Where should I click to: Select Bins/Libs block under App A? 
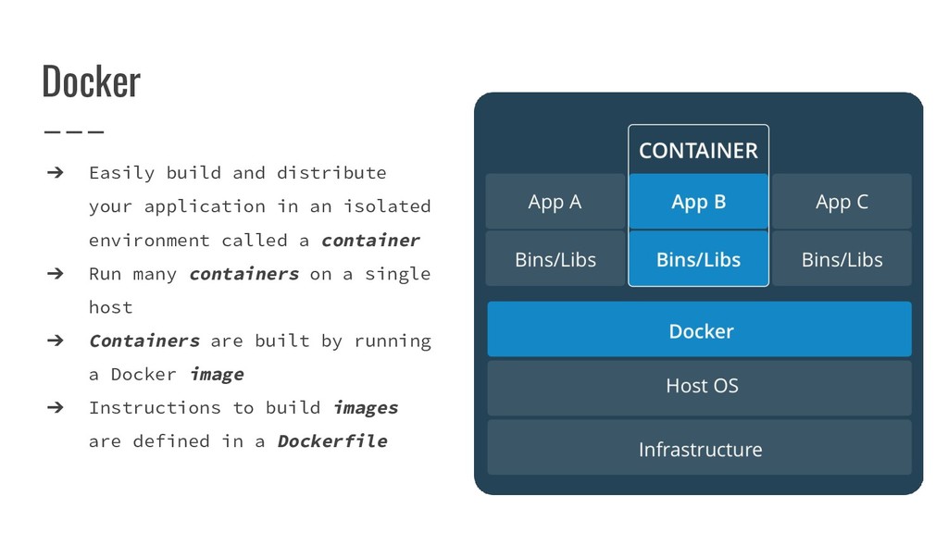click(x=555, y=259)
